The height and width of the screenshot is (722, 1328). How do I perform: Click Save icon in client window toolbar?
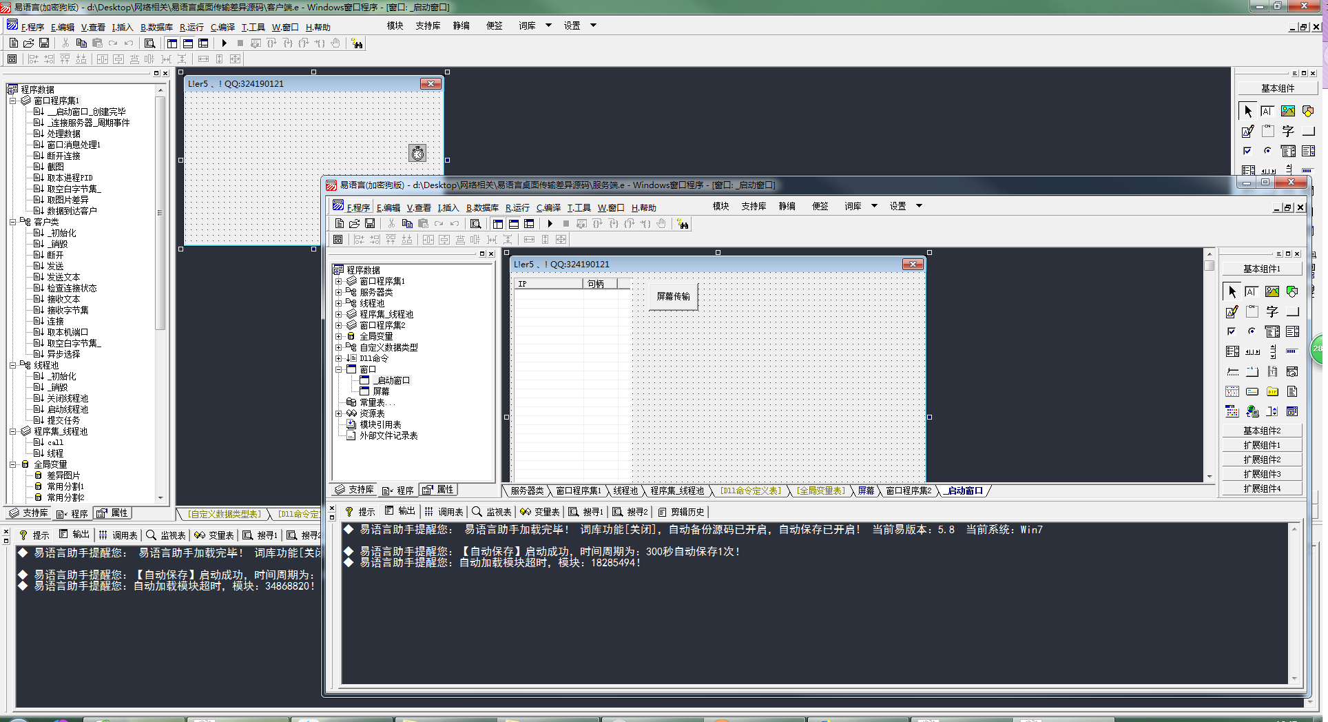(x=44, y=43)
